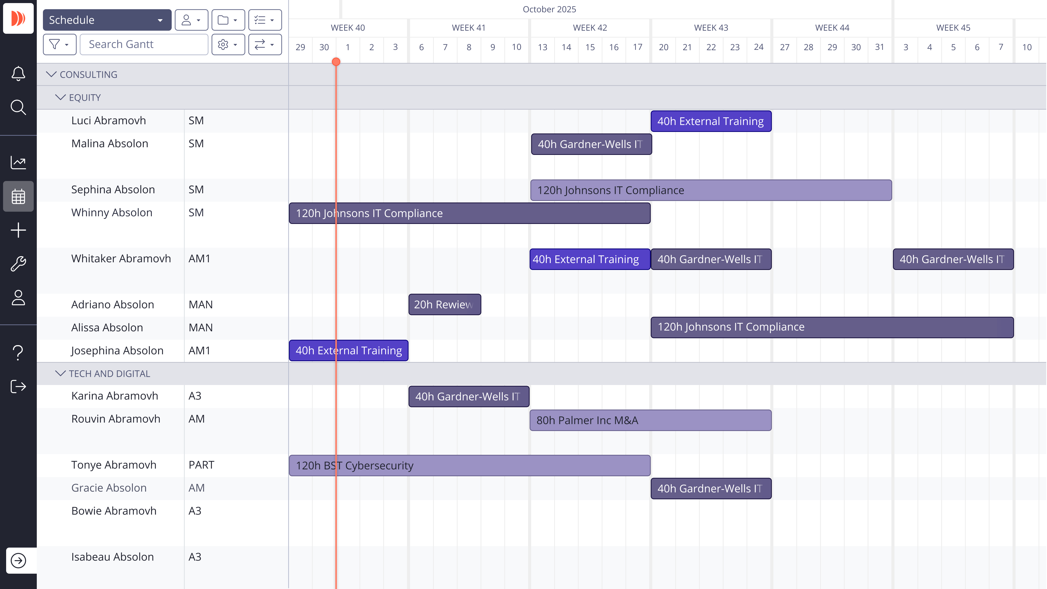Open the reports chart icon in sidebar
The height and width of the screenshot is (589, 1047).
coord(18,162)
